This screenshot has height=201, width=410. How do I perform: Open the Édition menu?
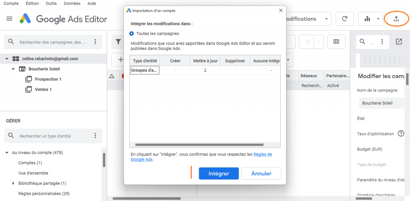pyautogui.click(x=32, y=3)
